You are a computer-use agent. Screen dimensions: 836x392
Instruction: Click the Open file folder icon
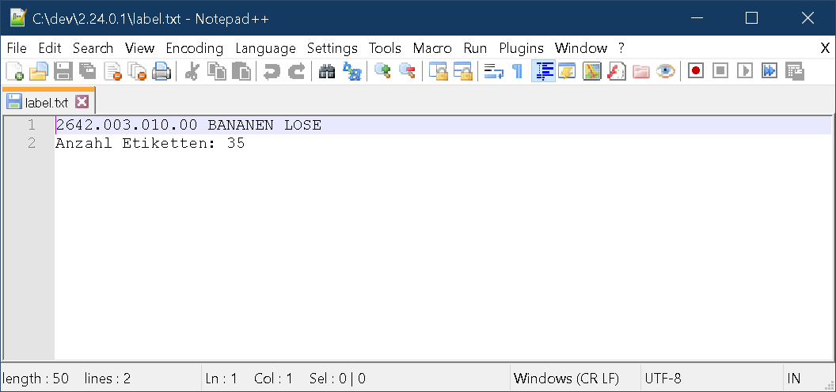pyautogui.click(x=39, y=72)
